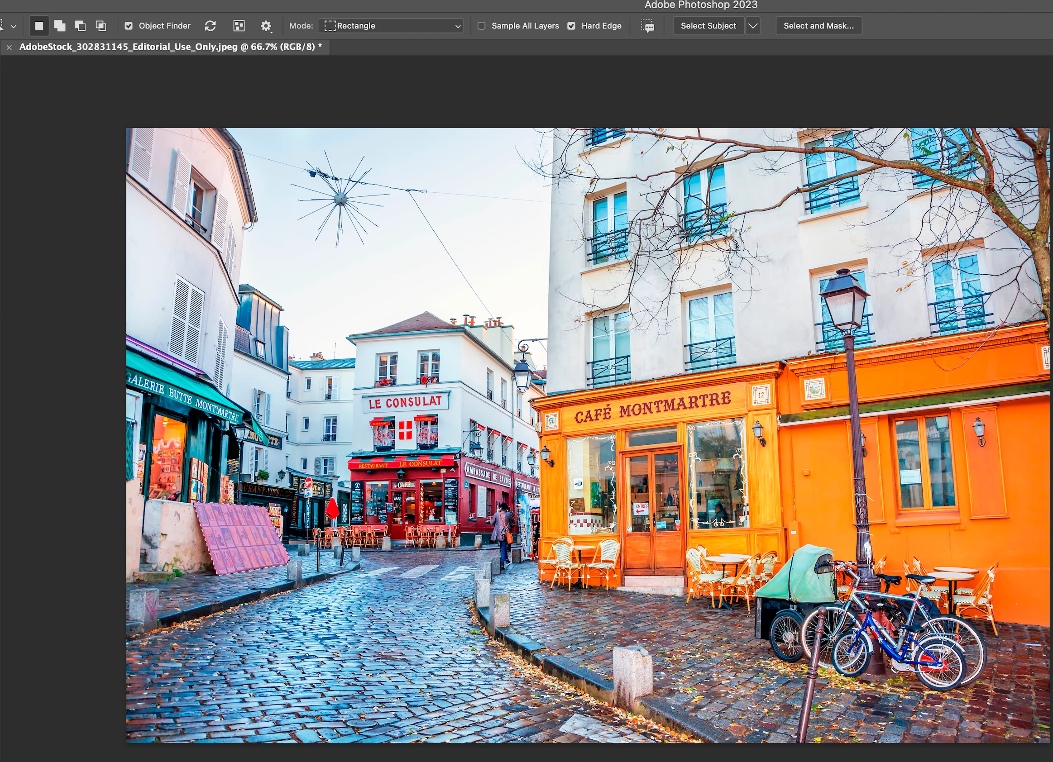Click the Café Montmartre sign in canvas
1053x762 pixels.
click(x=652, y=407)
